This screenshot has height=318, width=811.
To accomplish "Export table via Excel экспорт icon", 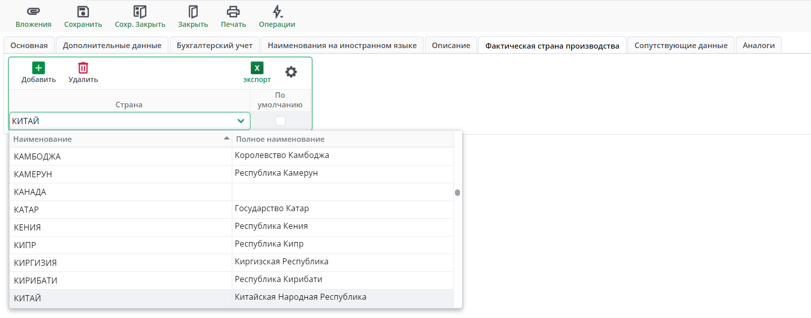I will click(x=257, y=68).
